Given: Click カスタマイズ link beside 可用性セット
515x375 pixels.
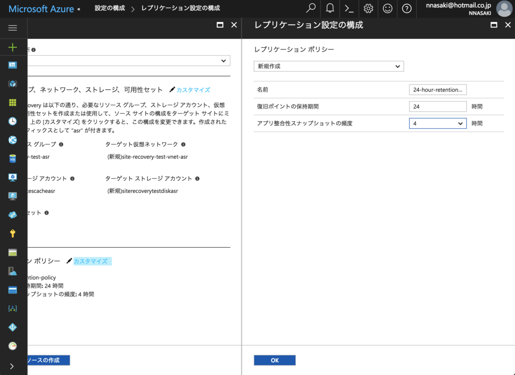Looking at the screenshot, I should tap(193, 90).
